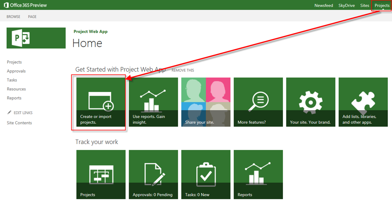The width and height of the screenshot is (392, 206).
Task: Open the More features magnifier tile
Action: 258,102
